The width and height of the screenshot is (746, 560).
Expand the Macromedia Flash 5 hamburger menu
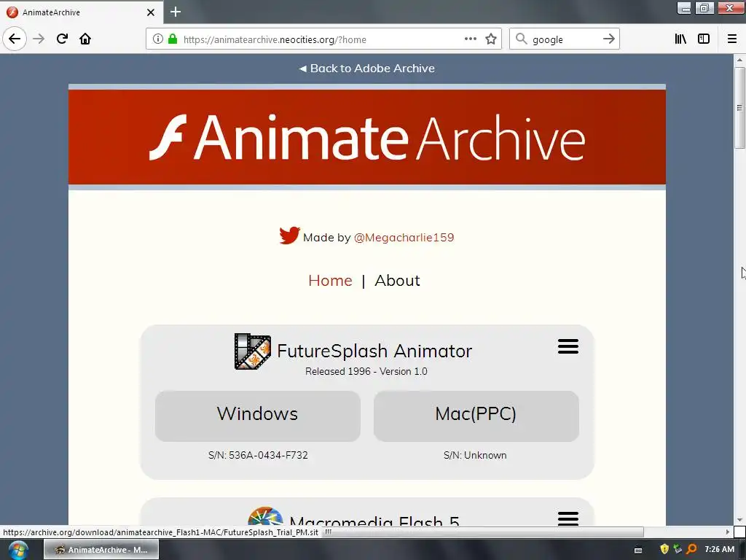point(568,518)
